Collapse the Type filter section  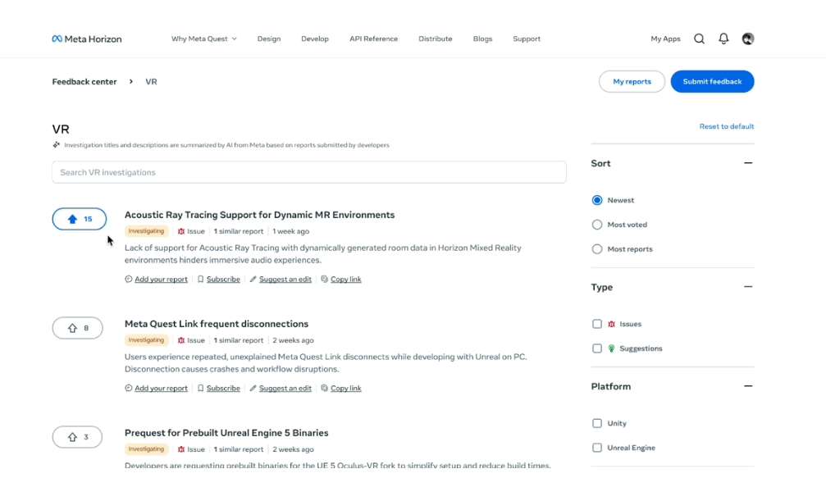click(747, 287)
